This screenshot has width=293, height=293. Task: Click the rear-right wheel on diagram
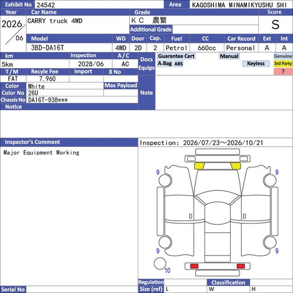[270, 242]
